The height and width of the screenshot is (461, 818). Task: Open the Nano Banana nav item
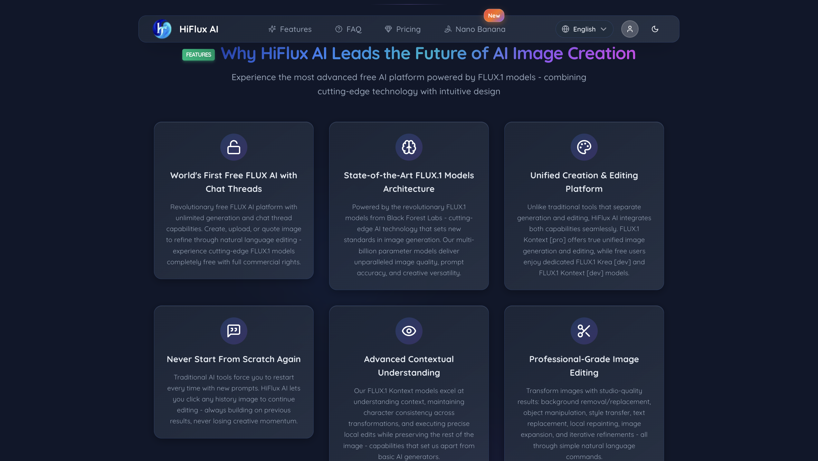(x=474, y=29)
